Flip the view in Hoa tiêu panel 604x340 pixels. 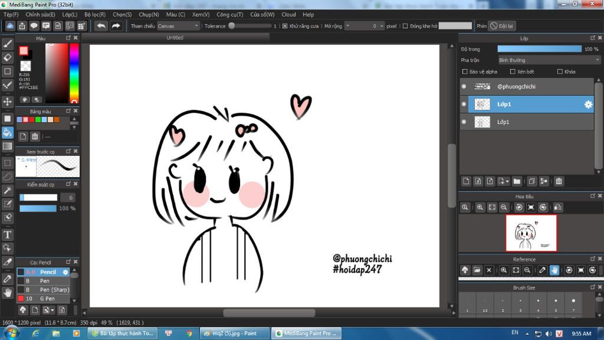pos(558,207)
